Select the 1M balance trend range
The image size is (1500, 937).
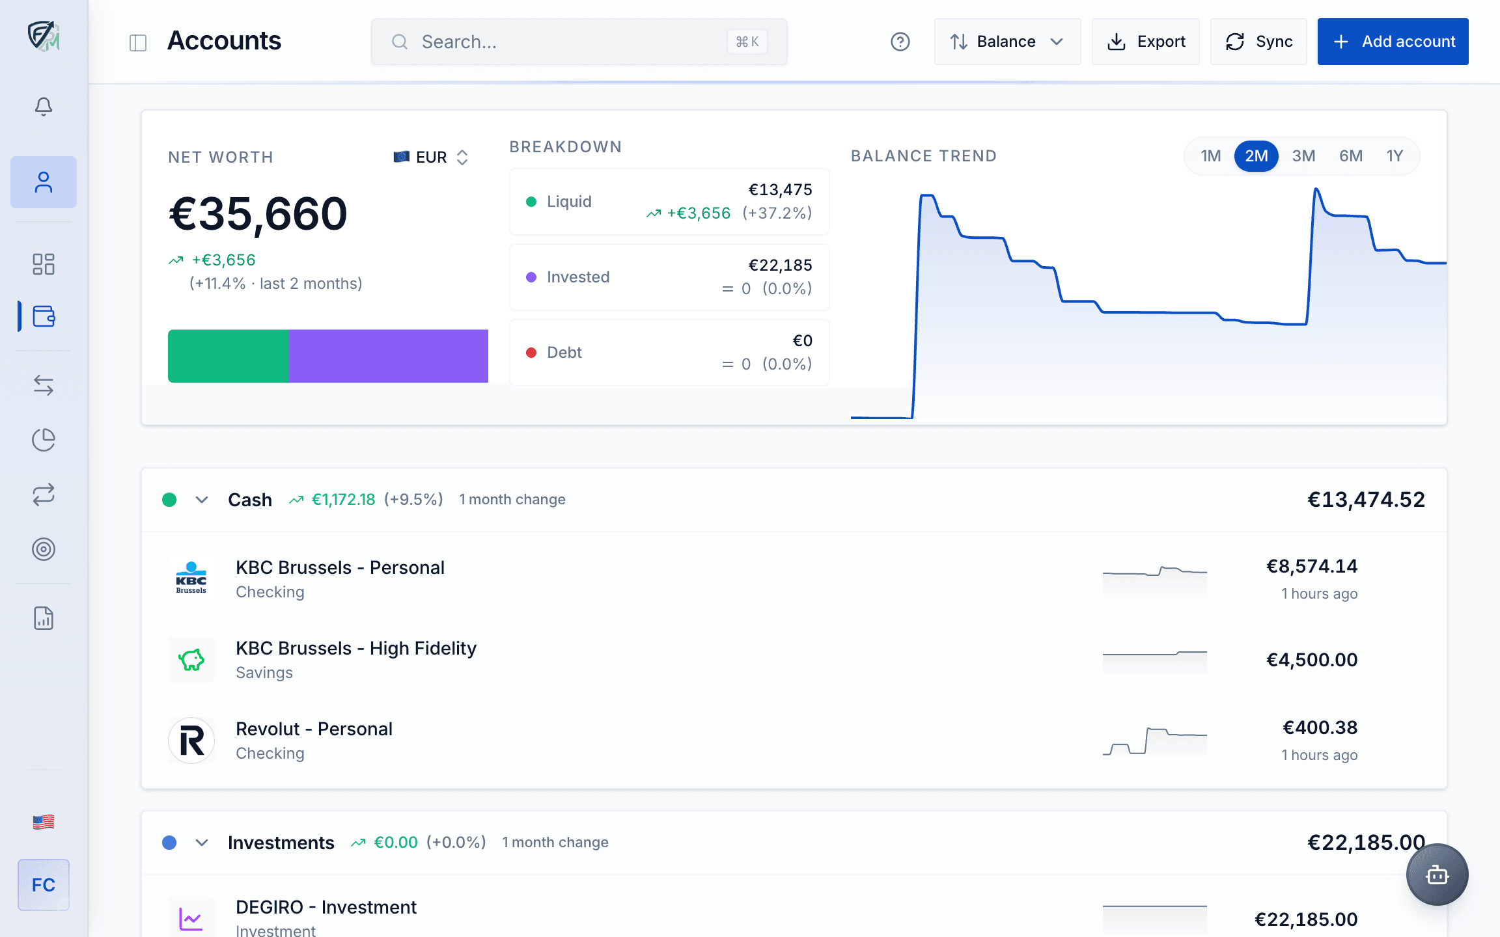1210,156
